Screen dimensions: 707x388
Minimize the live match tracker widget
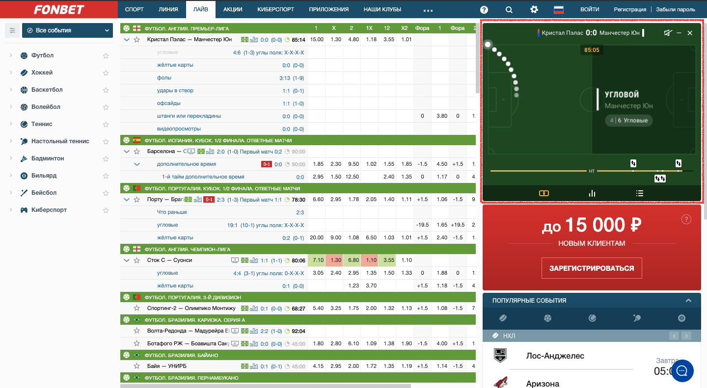[679, 33]
